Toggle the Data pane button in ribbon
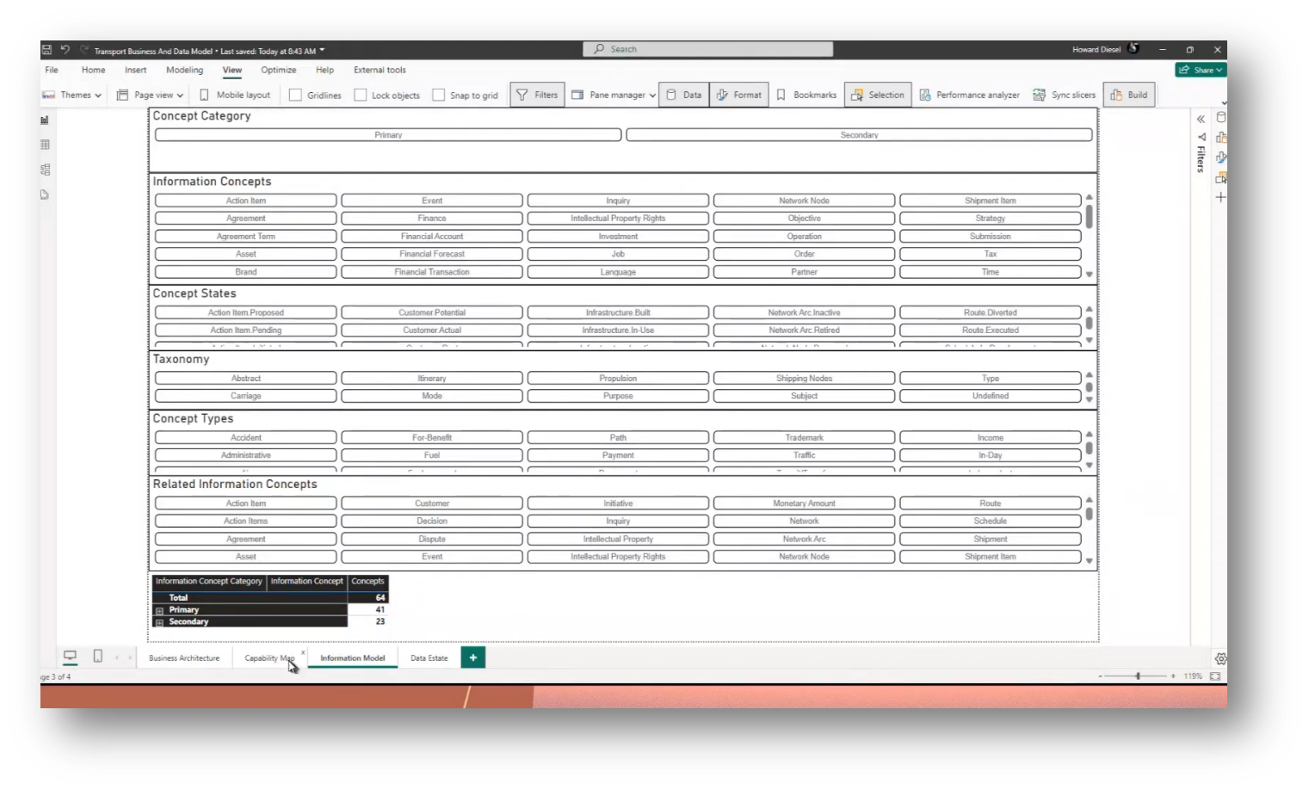This screenshot has width=1309, height=790. 684,96
